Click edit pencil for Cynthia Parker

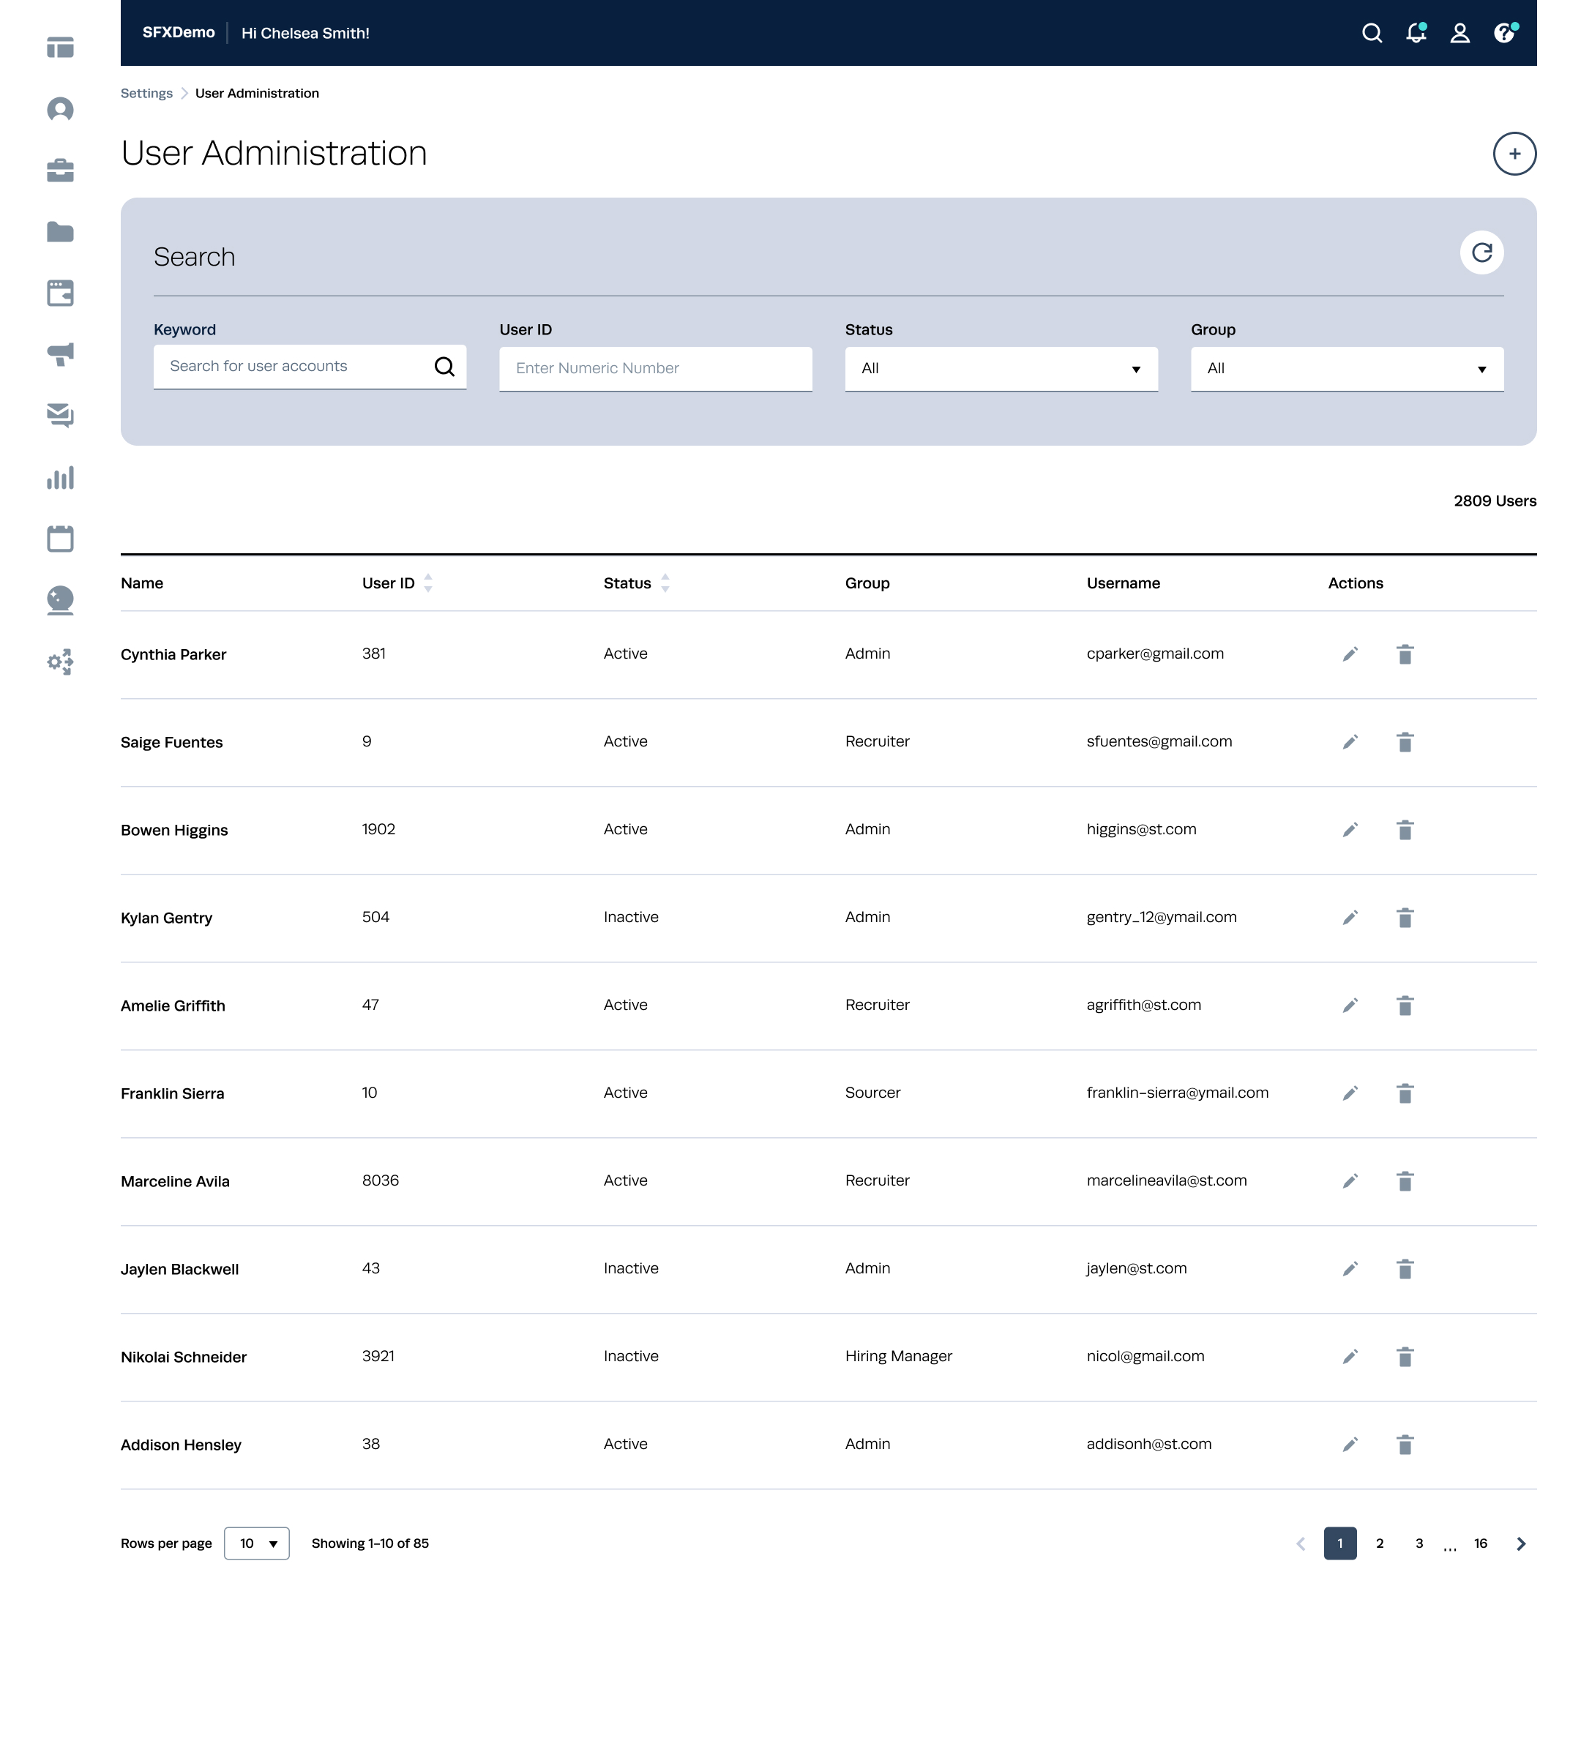click(x=1349, y=654)
